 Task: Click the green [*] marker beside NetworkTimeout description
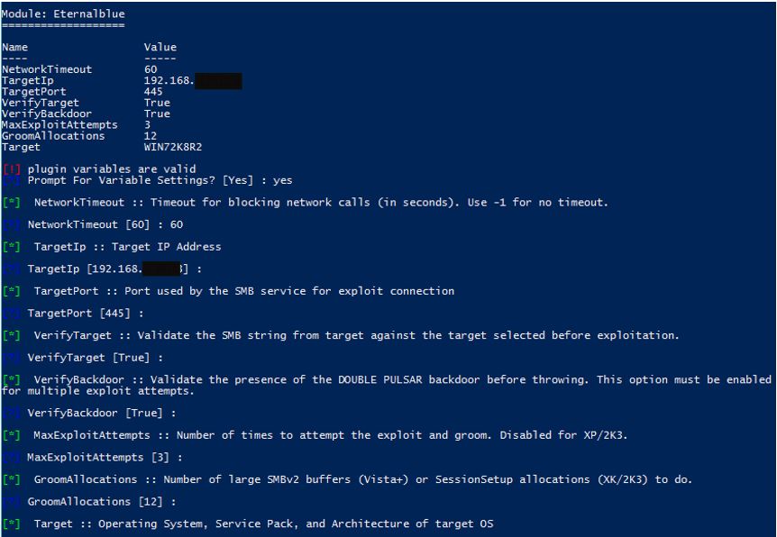click(12, 203)
